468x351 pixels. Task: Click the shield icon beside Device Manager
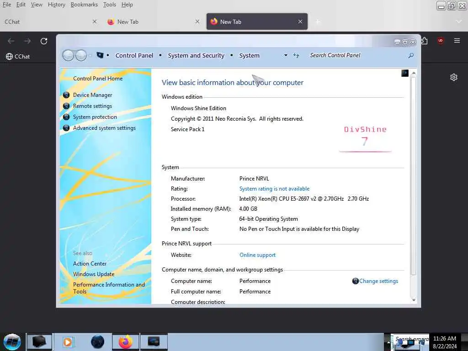pos(66,95)
